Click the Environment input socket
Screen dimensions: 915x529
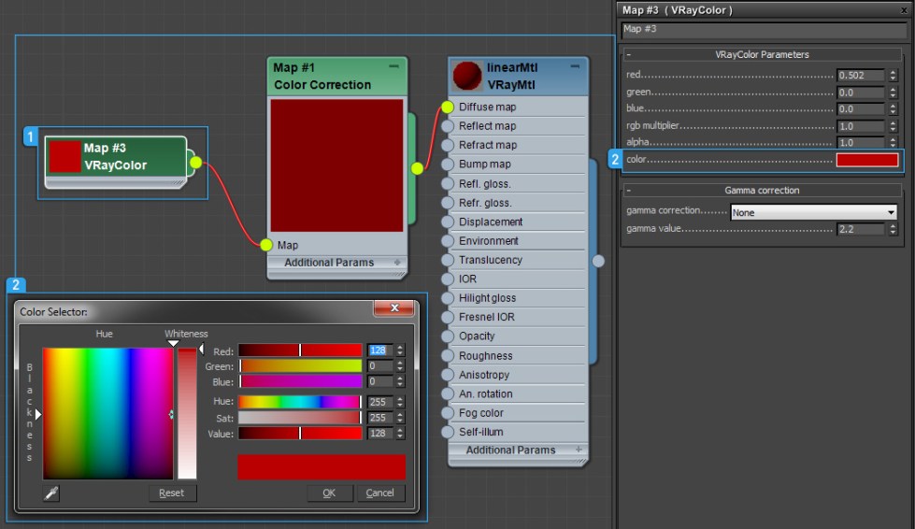[448, 241]
